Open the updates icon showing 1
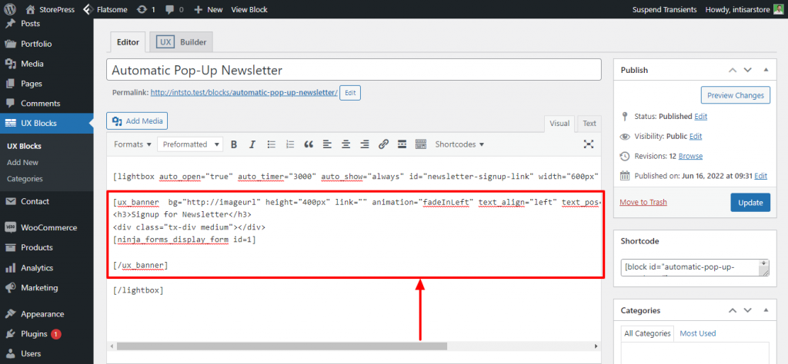The height and width of the screenshot is (364, 788). tap(145, 9)
